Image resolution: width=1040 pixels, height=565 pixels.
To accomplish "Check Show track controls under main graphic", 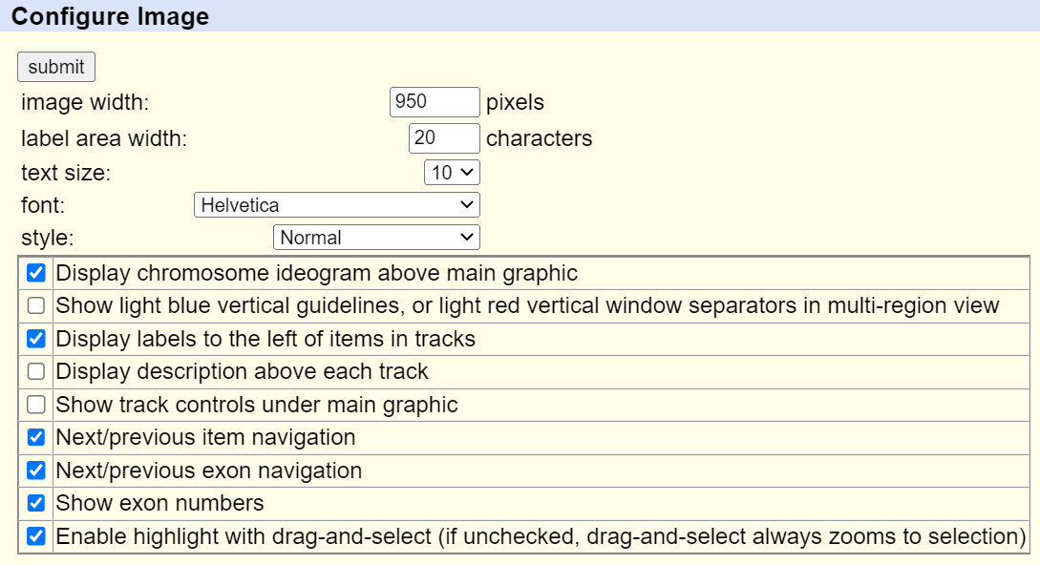I will tap(36, 405).
